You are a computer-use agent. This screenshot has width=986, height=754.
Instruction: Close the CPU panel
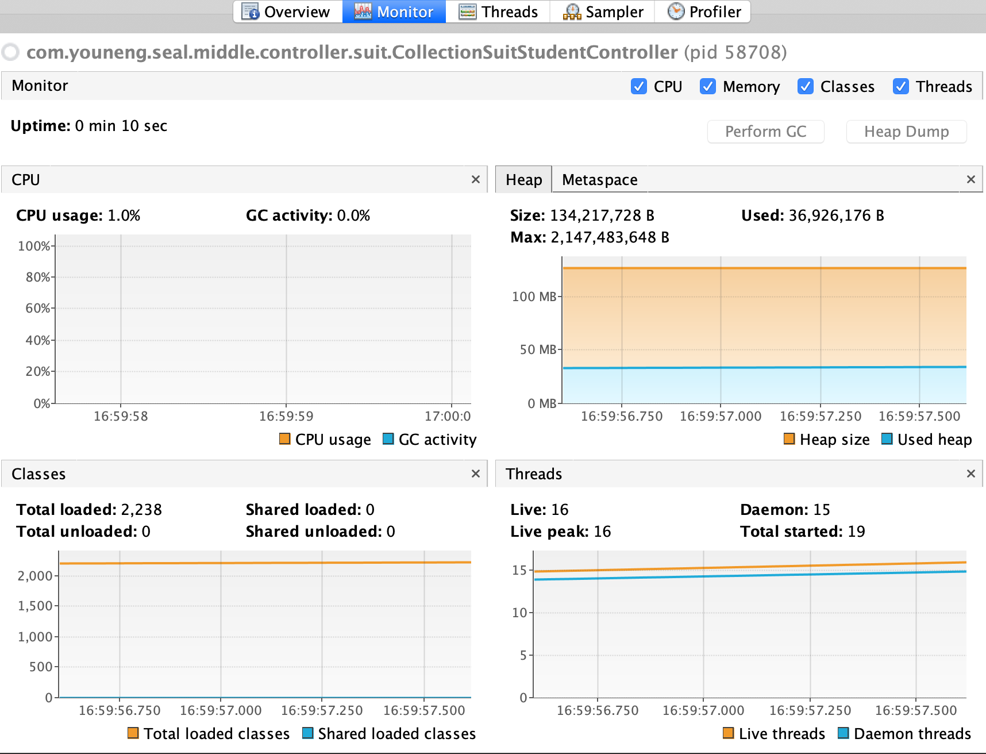(475, 179)
